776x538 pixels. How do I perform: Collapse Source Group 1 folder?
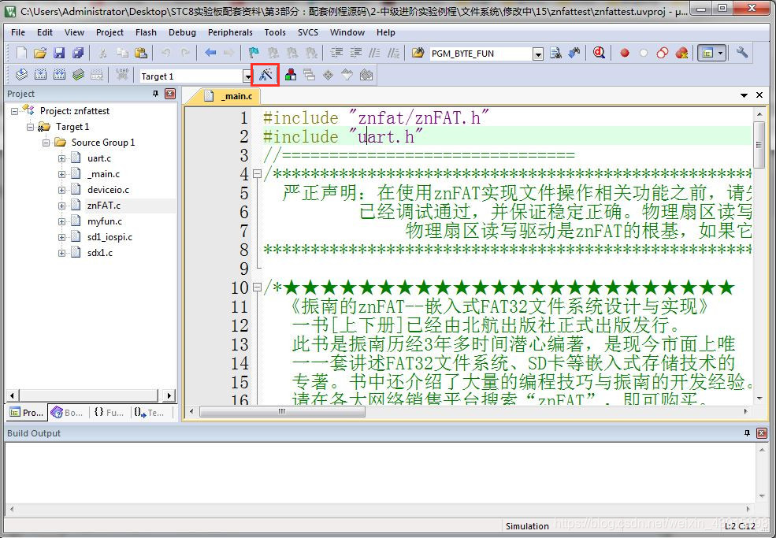click(46, 143)
